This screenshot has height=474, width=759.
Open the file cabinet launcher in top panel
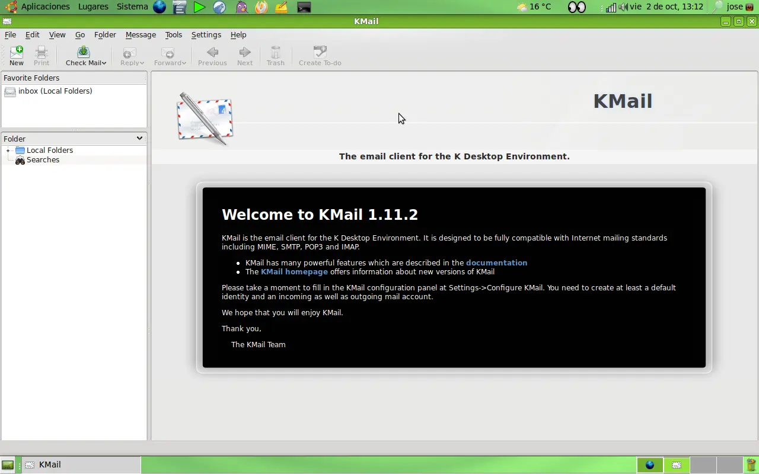pyautogui.click(x=180, y=7)
